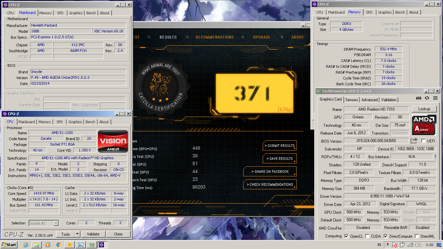Click the AMD Vision logo in CPU-Z

tap(113, 142)
